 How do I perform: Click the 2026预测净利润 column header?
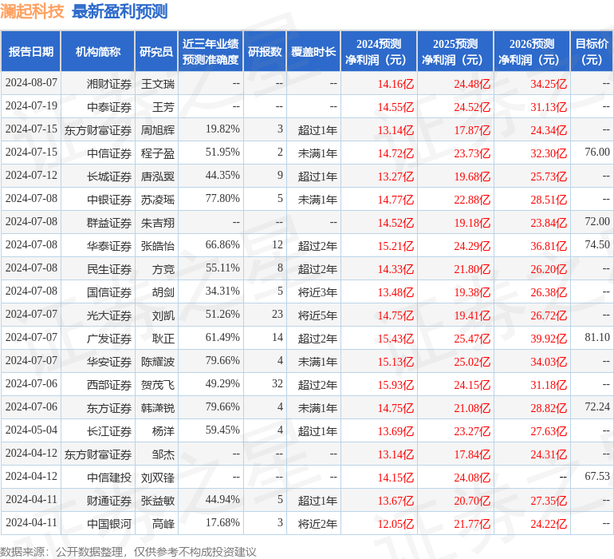click(532, 51)
